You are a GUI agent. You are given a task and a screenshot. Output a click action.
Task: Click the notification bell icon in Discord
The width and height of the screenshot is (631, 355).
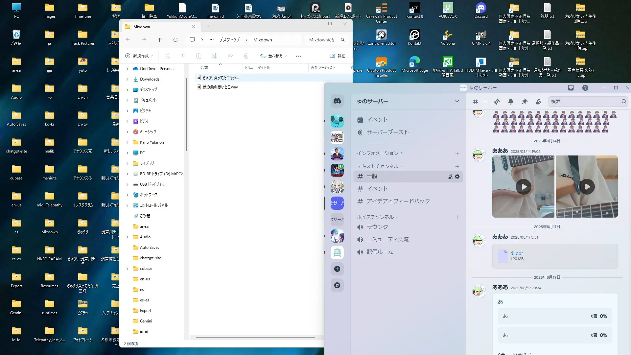[510, 102]
